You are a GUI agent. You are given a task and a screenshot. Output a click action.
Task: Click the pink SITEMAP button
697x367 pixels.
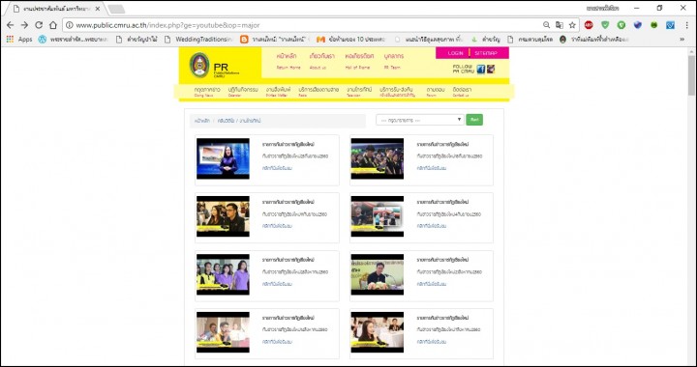pos(485,53)
